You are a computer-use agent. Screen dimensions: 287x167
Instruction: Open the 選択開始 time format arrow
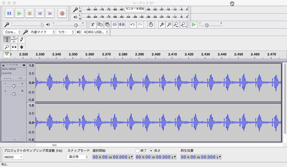(x=132, y=157)
